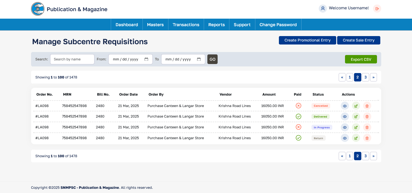
Task: Click the Export CSV button
Action: point(361,60)
